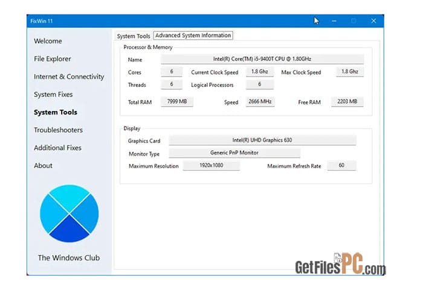Minimize the FixWin 11 window

click(x=334, y=20)
